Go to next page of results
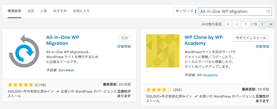Screen dimensions: 277x109 (262, 24)
